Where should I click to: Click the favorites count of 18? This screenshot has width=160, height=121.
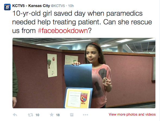pyautogui.click(x=58, y=115)
